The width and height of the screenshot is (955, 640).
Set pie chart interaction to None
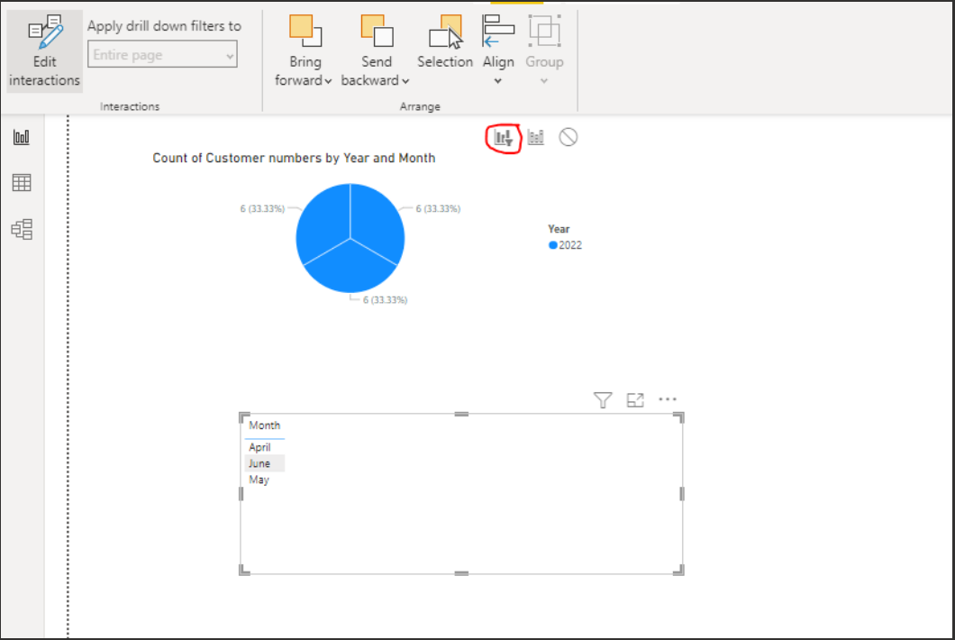click(x=568, y=137)
